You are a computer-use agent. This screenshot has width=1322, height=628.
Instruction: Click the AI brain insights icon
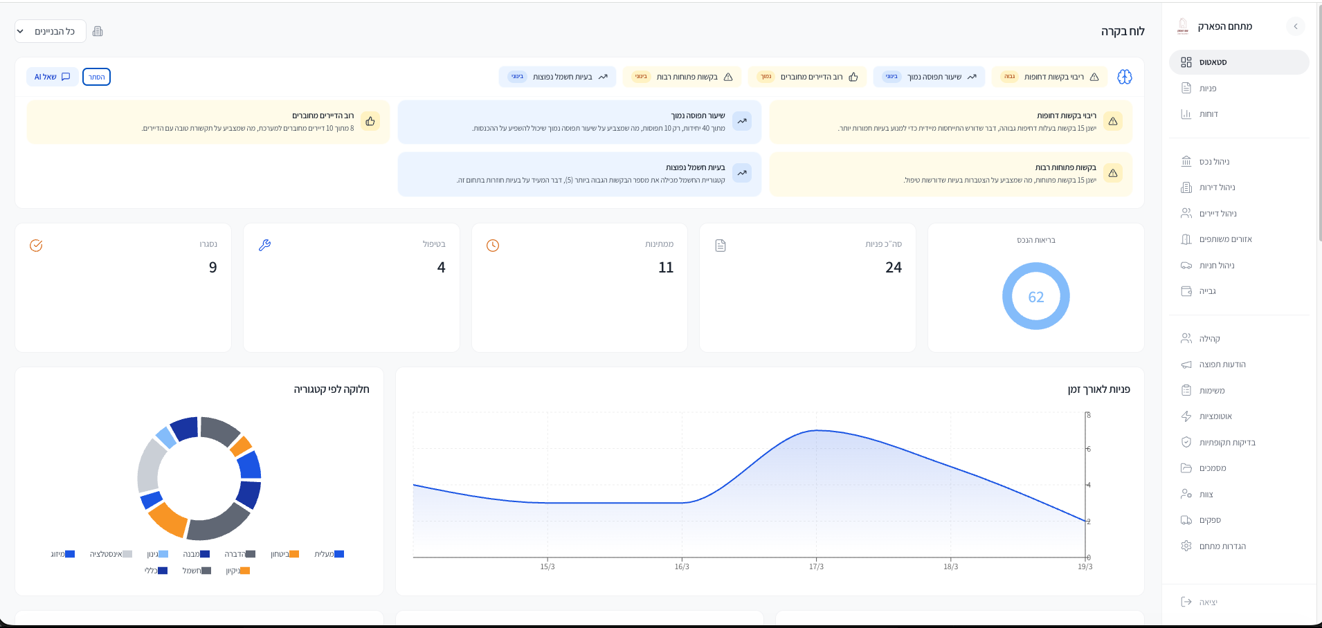[x=1125, y=77]
